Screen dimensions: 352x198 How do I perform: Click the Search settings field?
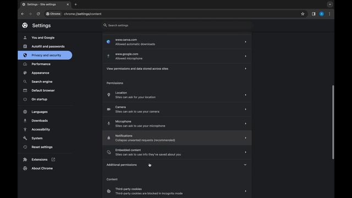pos(177,25)
